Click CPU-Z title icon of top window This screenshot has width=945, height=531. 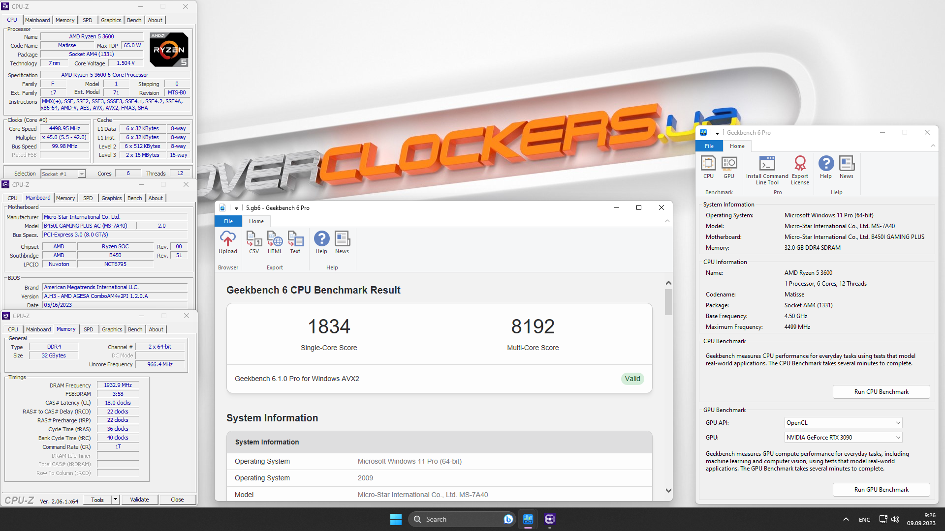[x=5, y=6]
